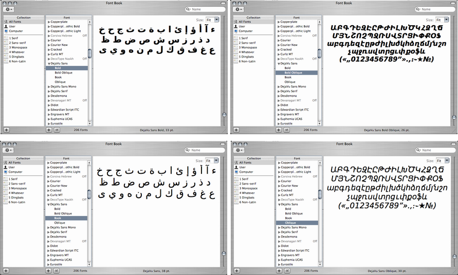Click search magnifier icon in top-right window

coord(417,9)
